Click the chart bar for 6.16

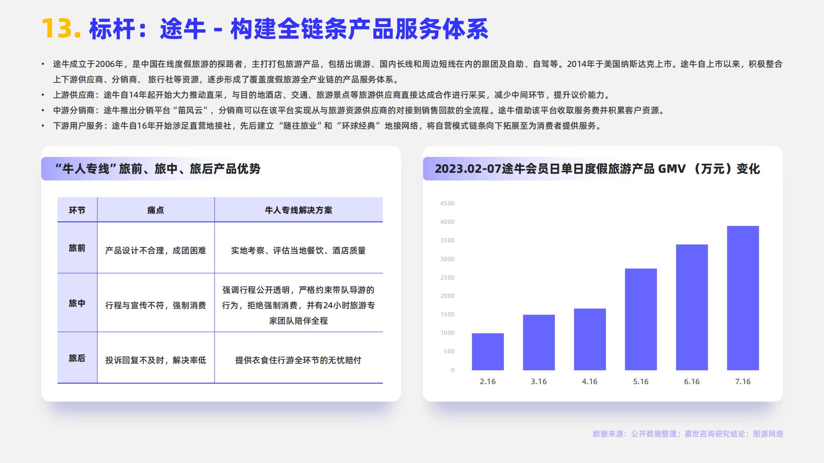(692, 307)
